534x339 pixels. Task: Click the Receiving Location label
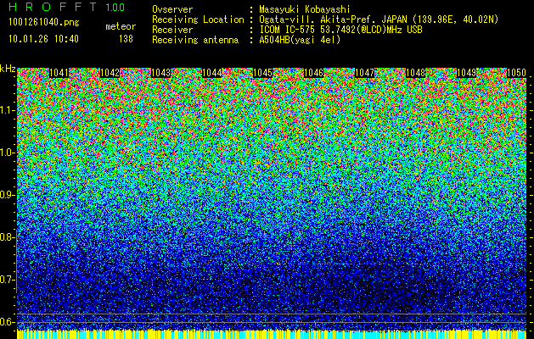click(198, 19)
